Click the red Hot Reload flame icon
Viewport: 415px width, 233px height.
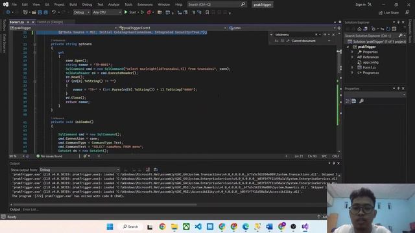click(148, 12)
